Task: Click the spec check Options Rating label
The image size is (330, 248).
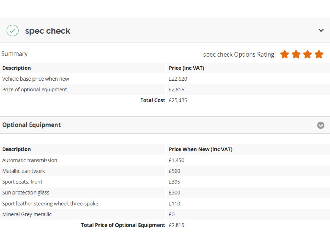Action: 239,55
